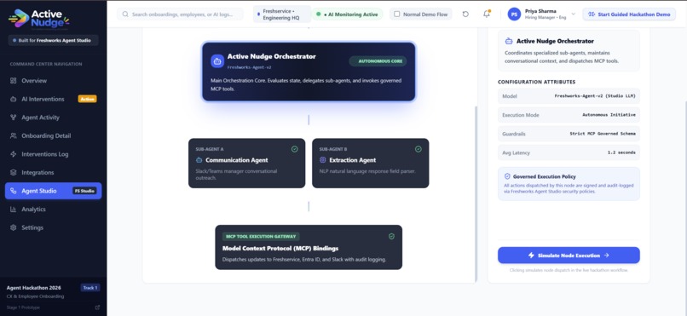Click Strict MCP Governed Schema value
Image resolution: width=687 pixels, height=316 pixels.
tap(603, 134)
